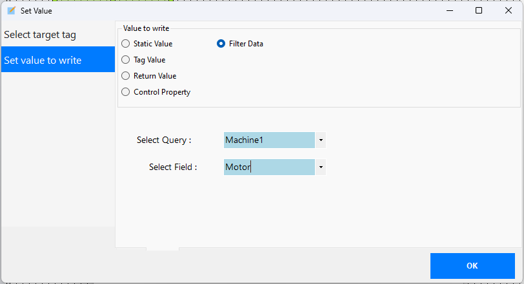Screen dimensions: 524x284
Task: Pick the Return Value option
Action: (126, 76)
